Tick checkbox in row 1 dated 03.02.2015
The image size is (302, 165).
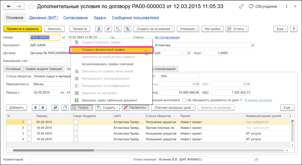(29, 122)
